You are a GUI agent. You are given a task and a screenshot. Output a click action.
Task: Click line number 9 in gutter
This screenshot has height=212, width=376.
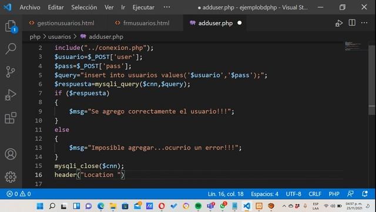40,111
